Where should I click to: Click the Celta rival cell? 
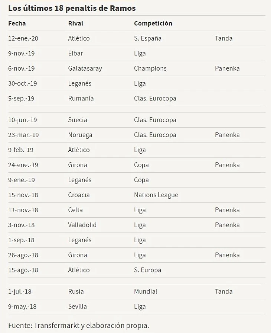pyautogui.click(x=75, y=210)
